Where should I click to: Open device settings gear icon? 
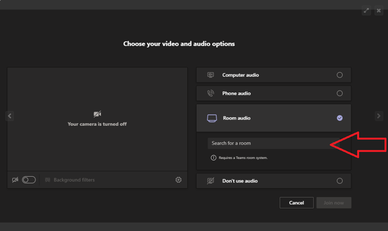(178, 180)
